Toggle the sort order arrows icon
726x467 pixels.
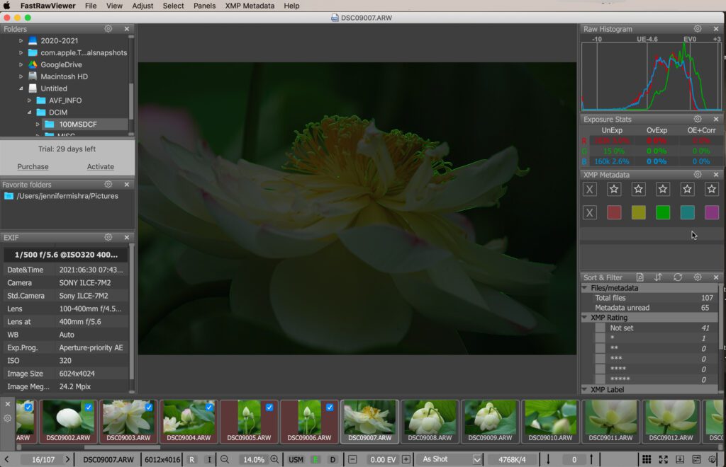point(659,277)
